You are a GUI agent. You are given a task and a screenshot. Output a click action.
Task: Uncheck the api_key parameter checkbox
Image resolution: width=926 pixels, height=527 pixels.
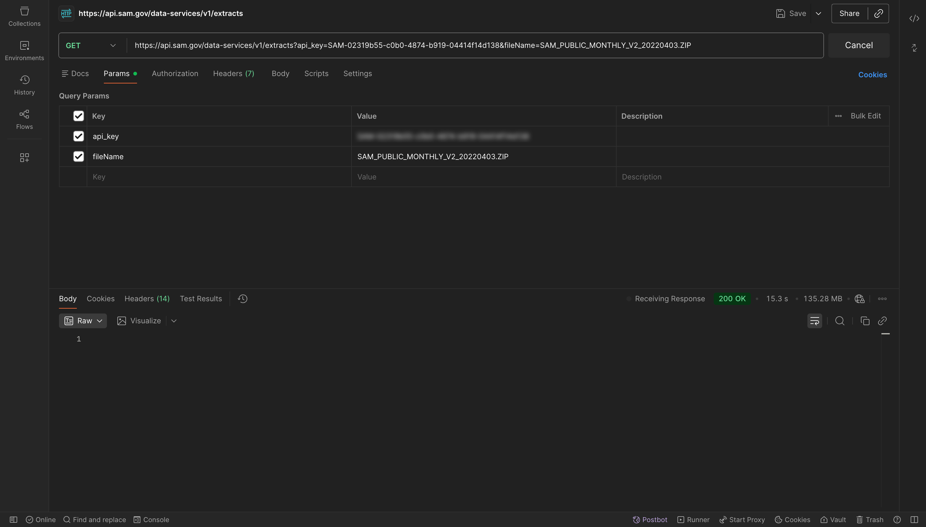click(78, 136)
